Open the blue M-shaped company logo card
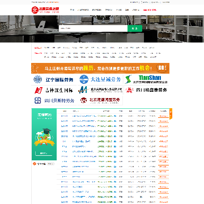The image size is (204, 204). [x=100, y=90]
